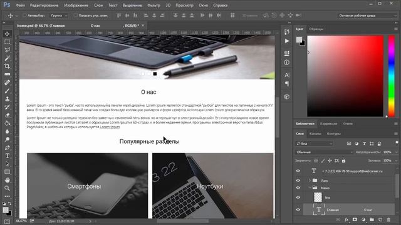Open the Info panel icon

287,62
